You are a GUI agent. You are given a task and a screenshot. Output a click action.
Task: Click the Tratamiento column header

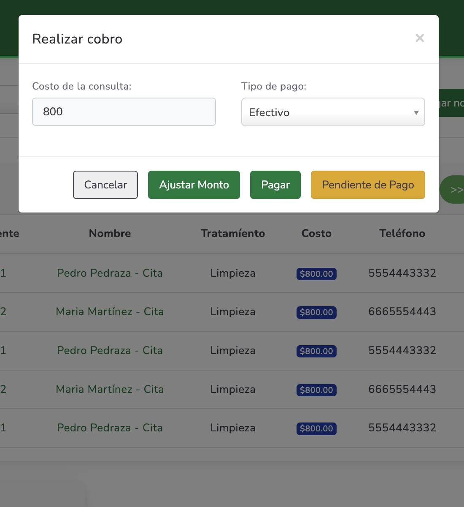point(233,233)
